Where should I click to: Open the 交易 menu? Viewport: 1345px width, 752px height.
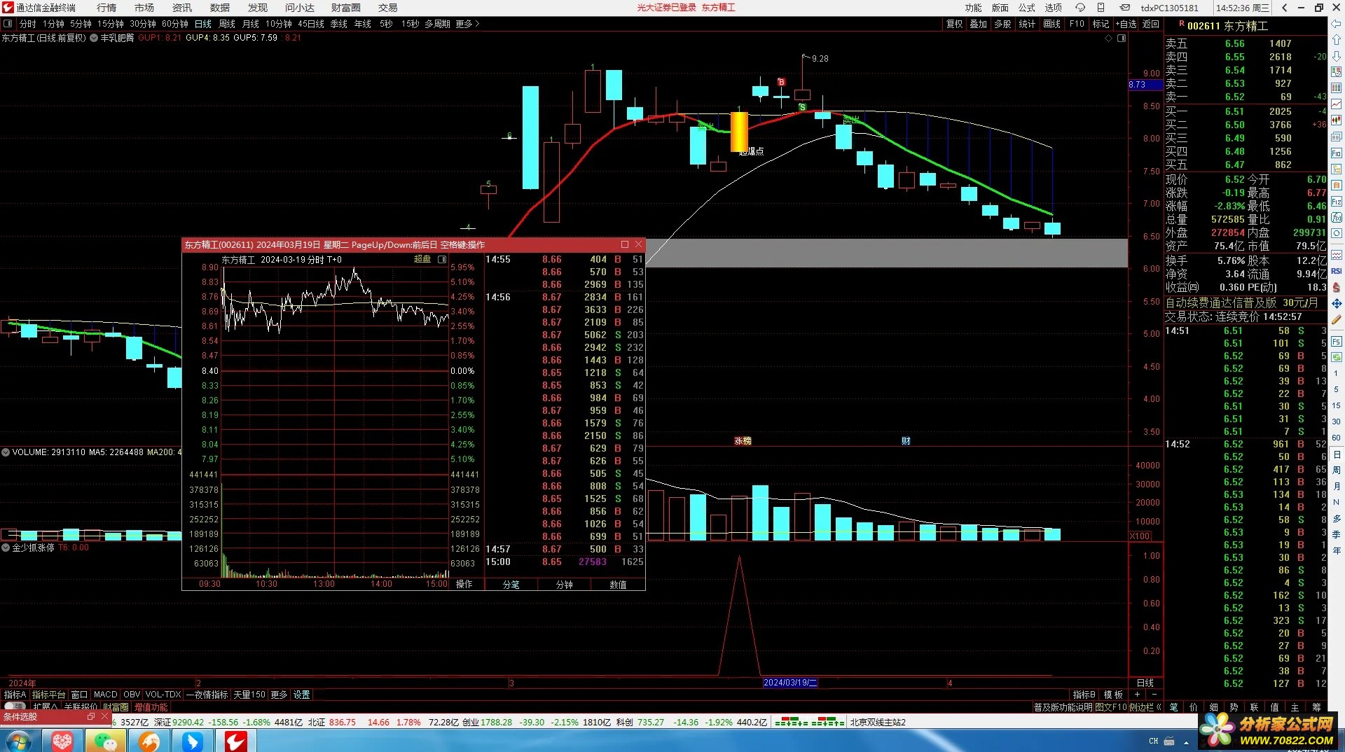[x=387, y=8]
